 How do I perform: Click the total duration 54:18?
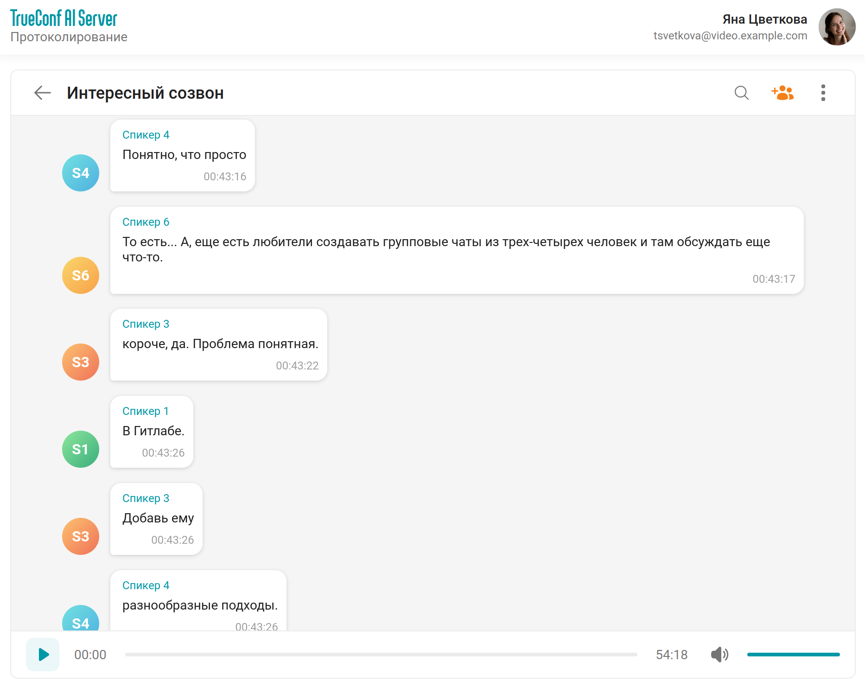point(672,655)
